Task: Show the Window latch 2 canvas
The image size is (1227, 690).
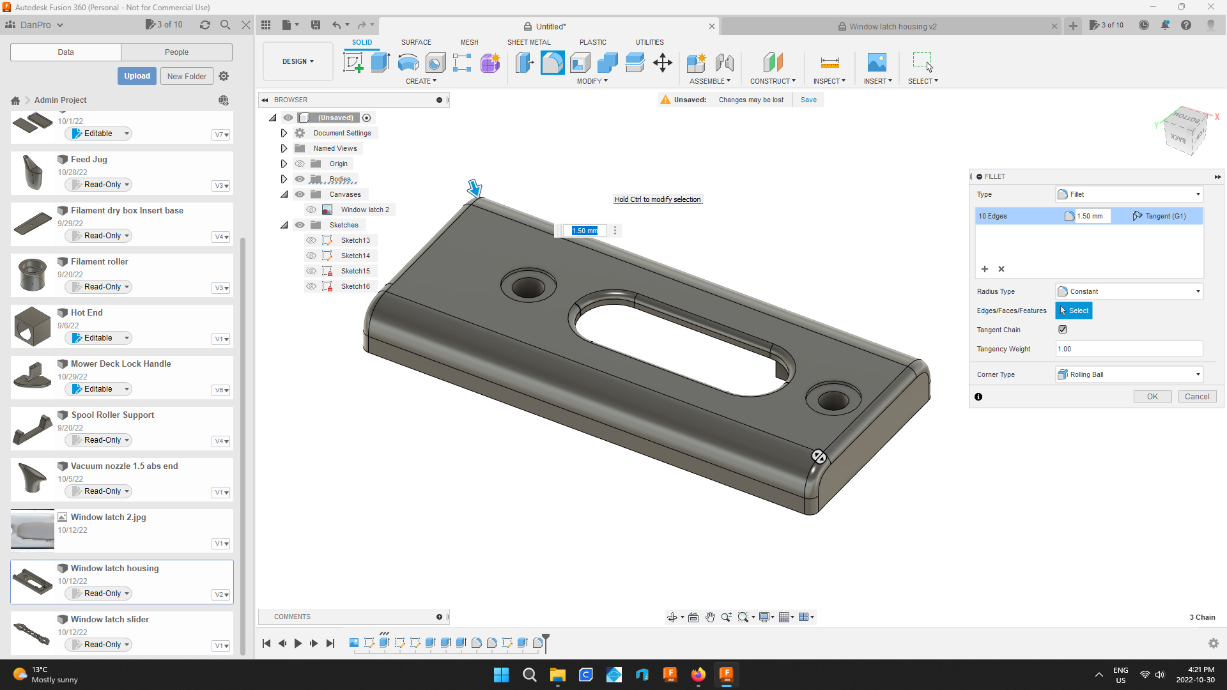Action: pos(311,210)
